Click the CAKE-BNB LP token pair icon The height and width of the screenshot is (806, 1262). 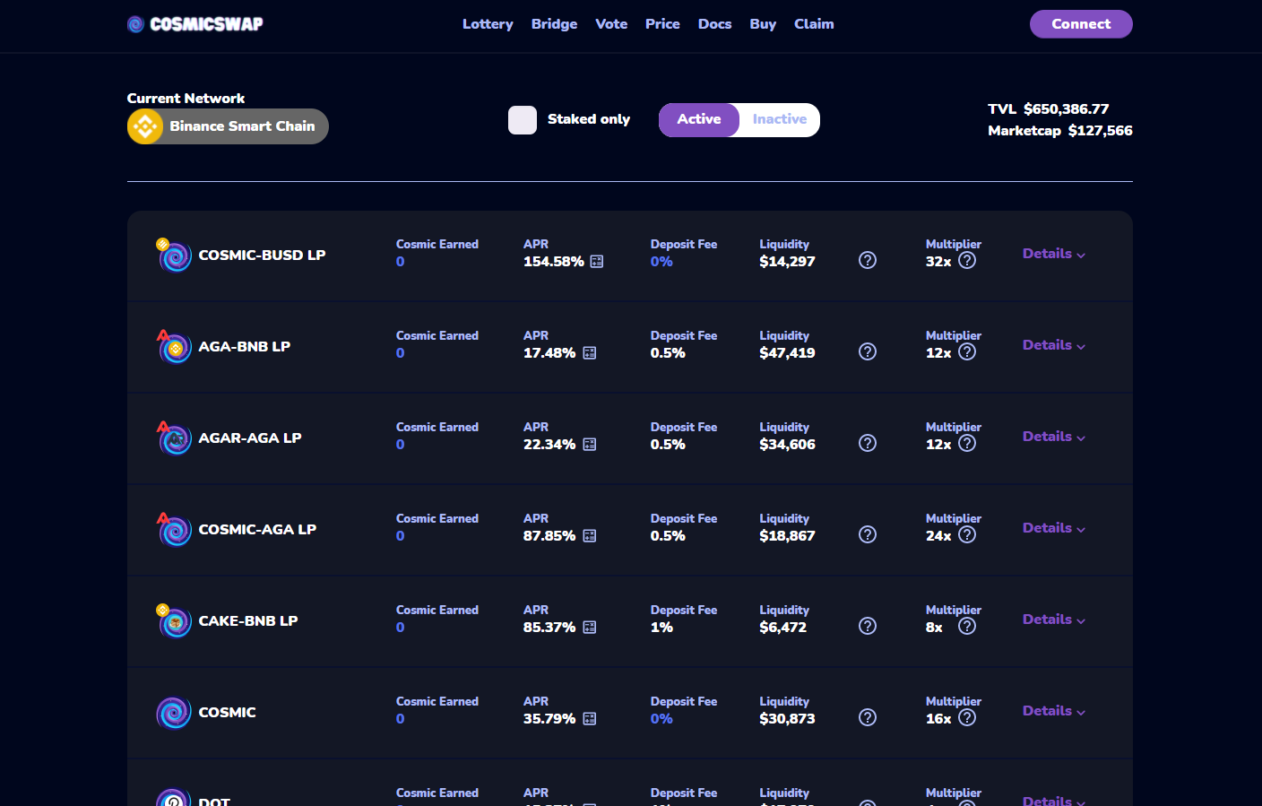[174, 620]
